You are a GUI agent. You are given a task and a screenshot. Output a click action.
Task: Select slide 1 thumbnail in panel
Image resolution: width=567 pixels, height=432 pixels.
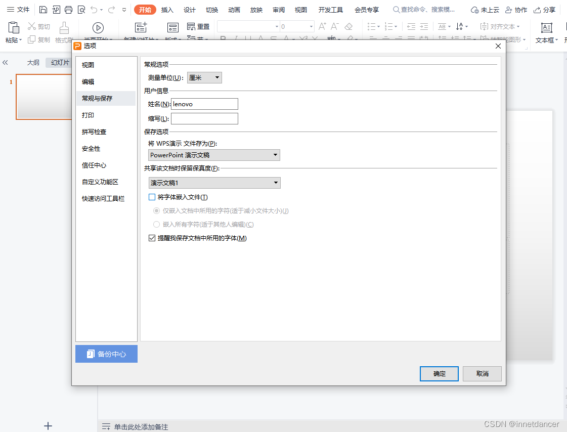44,97
